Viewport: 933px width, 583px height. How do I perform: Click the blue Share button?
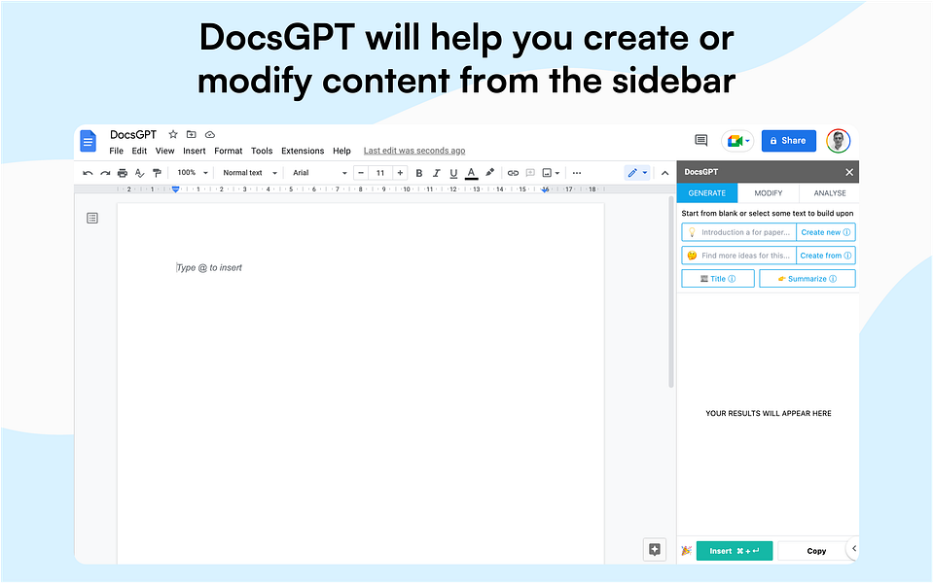788,141
